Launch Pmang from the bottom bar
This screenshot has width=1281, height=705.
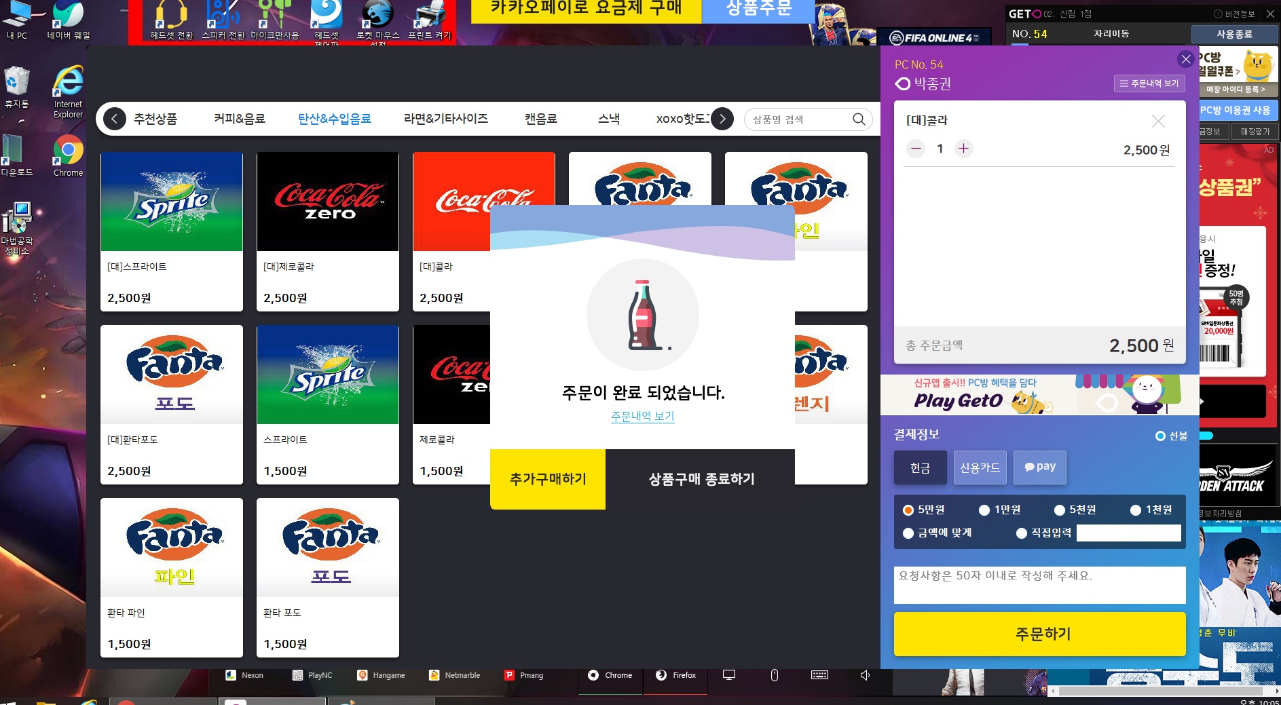pyautogui.click(x=523, y=675)
